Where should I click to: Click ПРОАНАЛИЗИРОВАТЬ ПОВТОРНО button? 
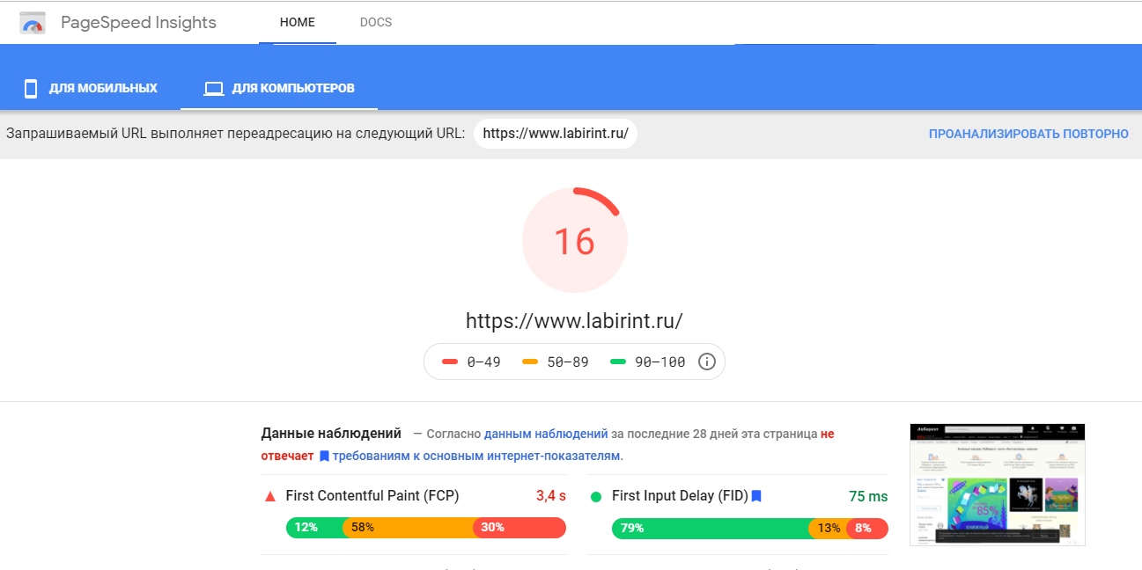point(1028,134)
